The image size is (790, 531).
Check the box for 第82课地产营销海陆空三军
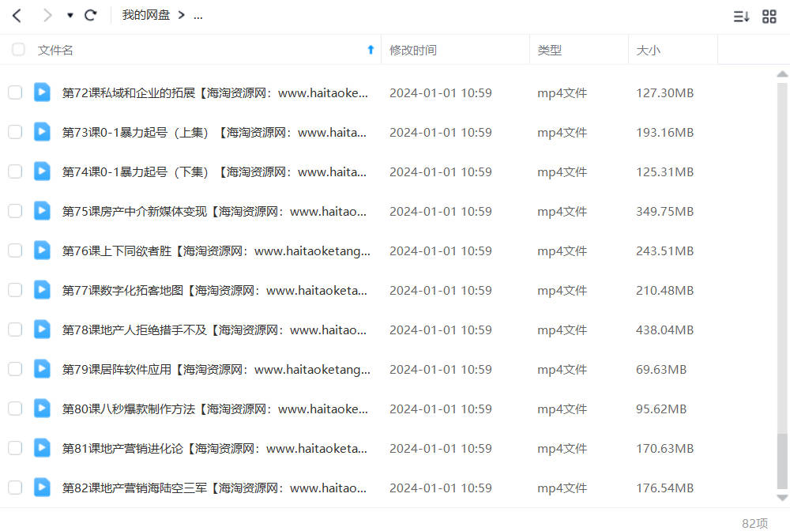pos(15,488)
